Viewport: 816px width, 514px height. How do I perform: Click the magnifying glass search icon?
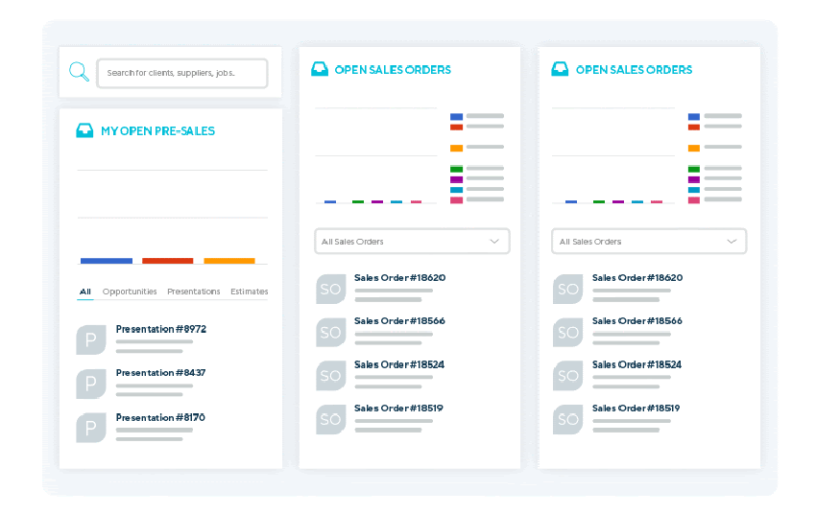point(79,72)
